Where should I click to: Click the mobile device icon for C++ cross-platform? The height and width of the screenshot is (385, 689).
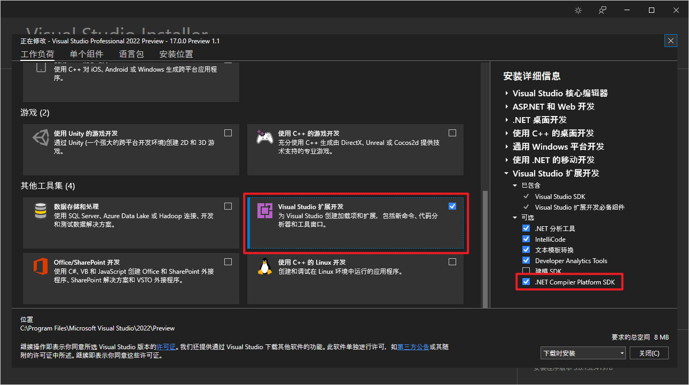click(41, 67)
